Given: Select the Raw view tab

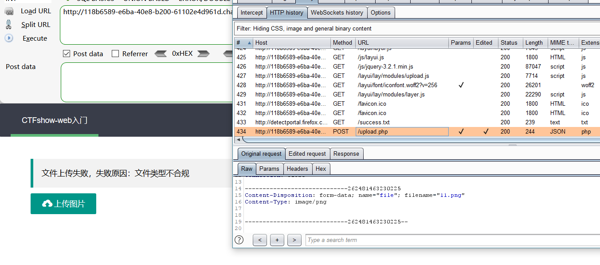Looking at the screenshot, I should [x=247, y=169].
